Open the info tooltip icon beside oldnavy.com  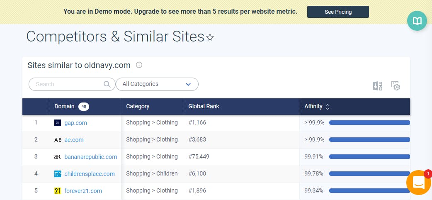[x=139, y=65]
